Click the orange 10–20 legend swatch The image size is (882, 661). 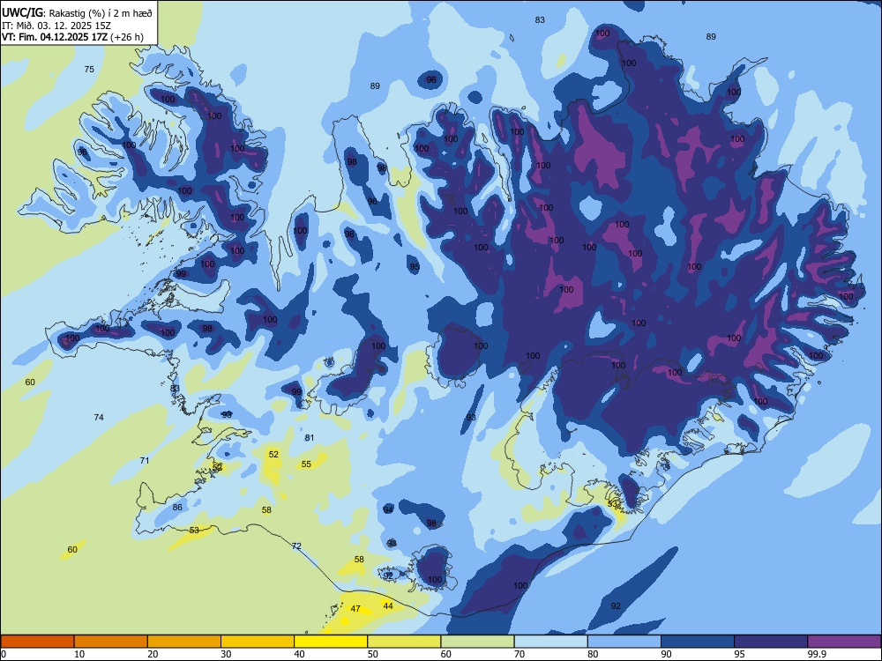[111, 642]
